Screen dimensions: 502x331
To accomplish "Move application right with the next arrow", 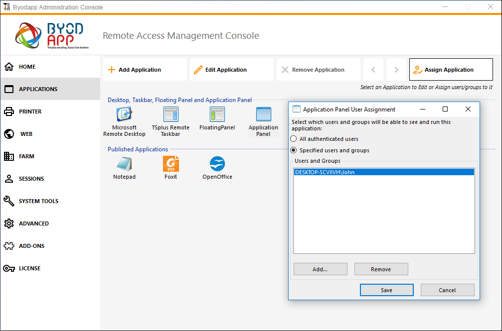I will (396, 69).
